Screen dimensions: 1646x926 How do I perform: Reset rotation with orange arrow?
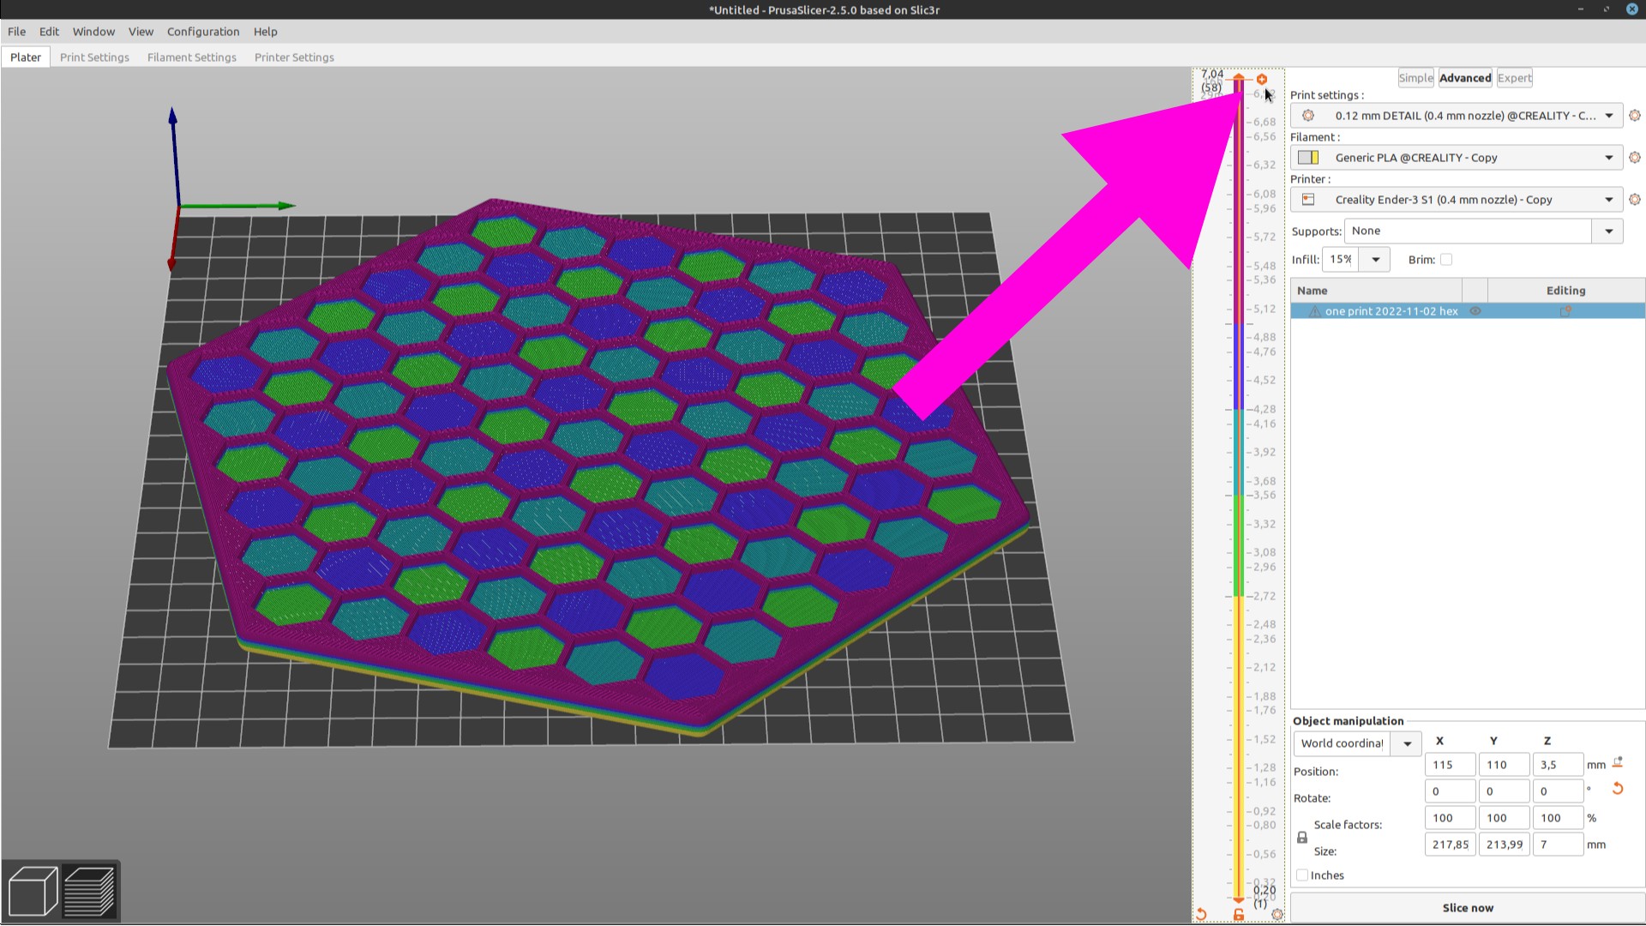click(1618, 789)
